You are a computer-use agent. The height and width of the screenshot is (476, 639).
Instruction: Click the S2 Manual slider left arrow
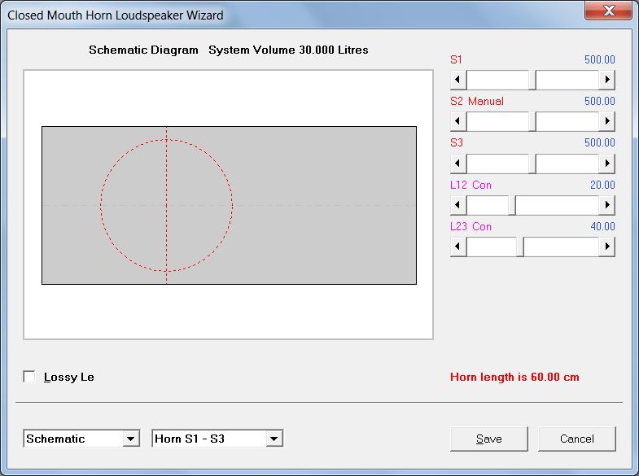[x=458, y=121]
